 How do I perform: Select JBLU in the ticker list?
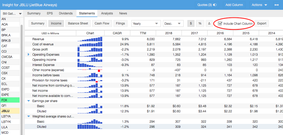click(10, 111)
